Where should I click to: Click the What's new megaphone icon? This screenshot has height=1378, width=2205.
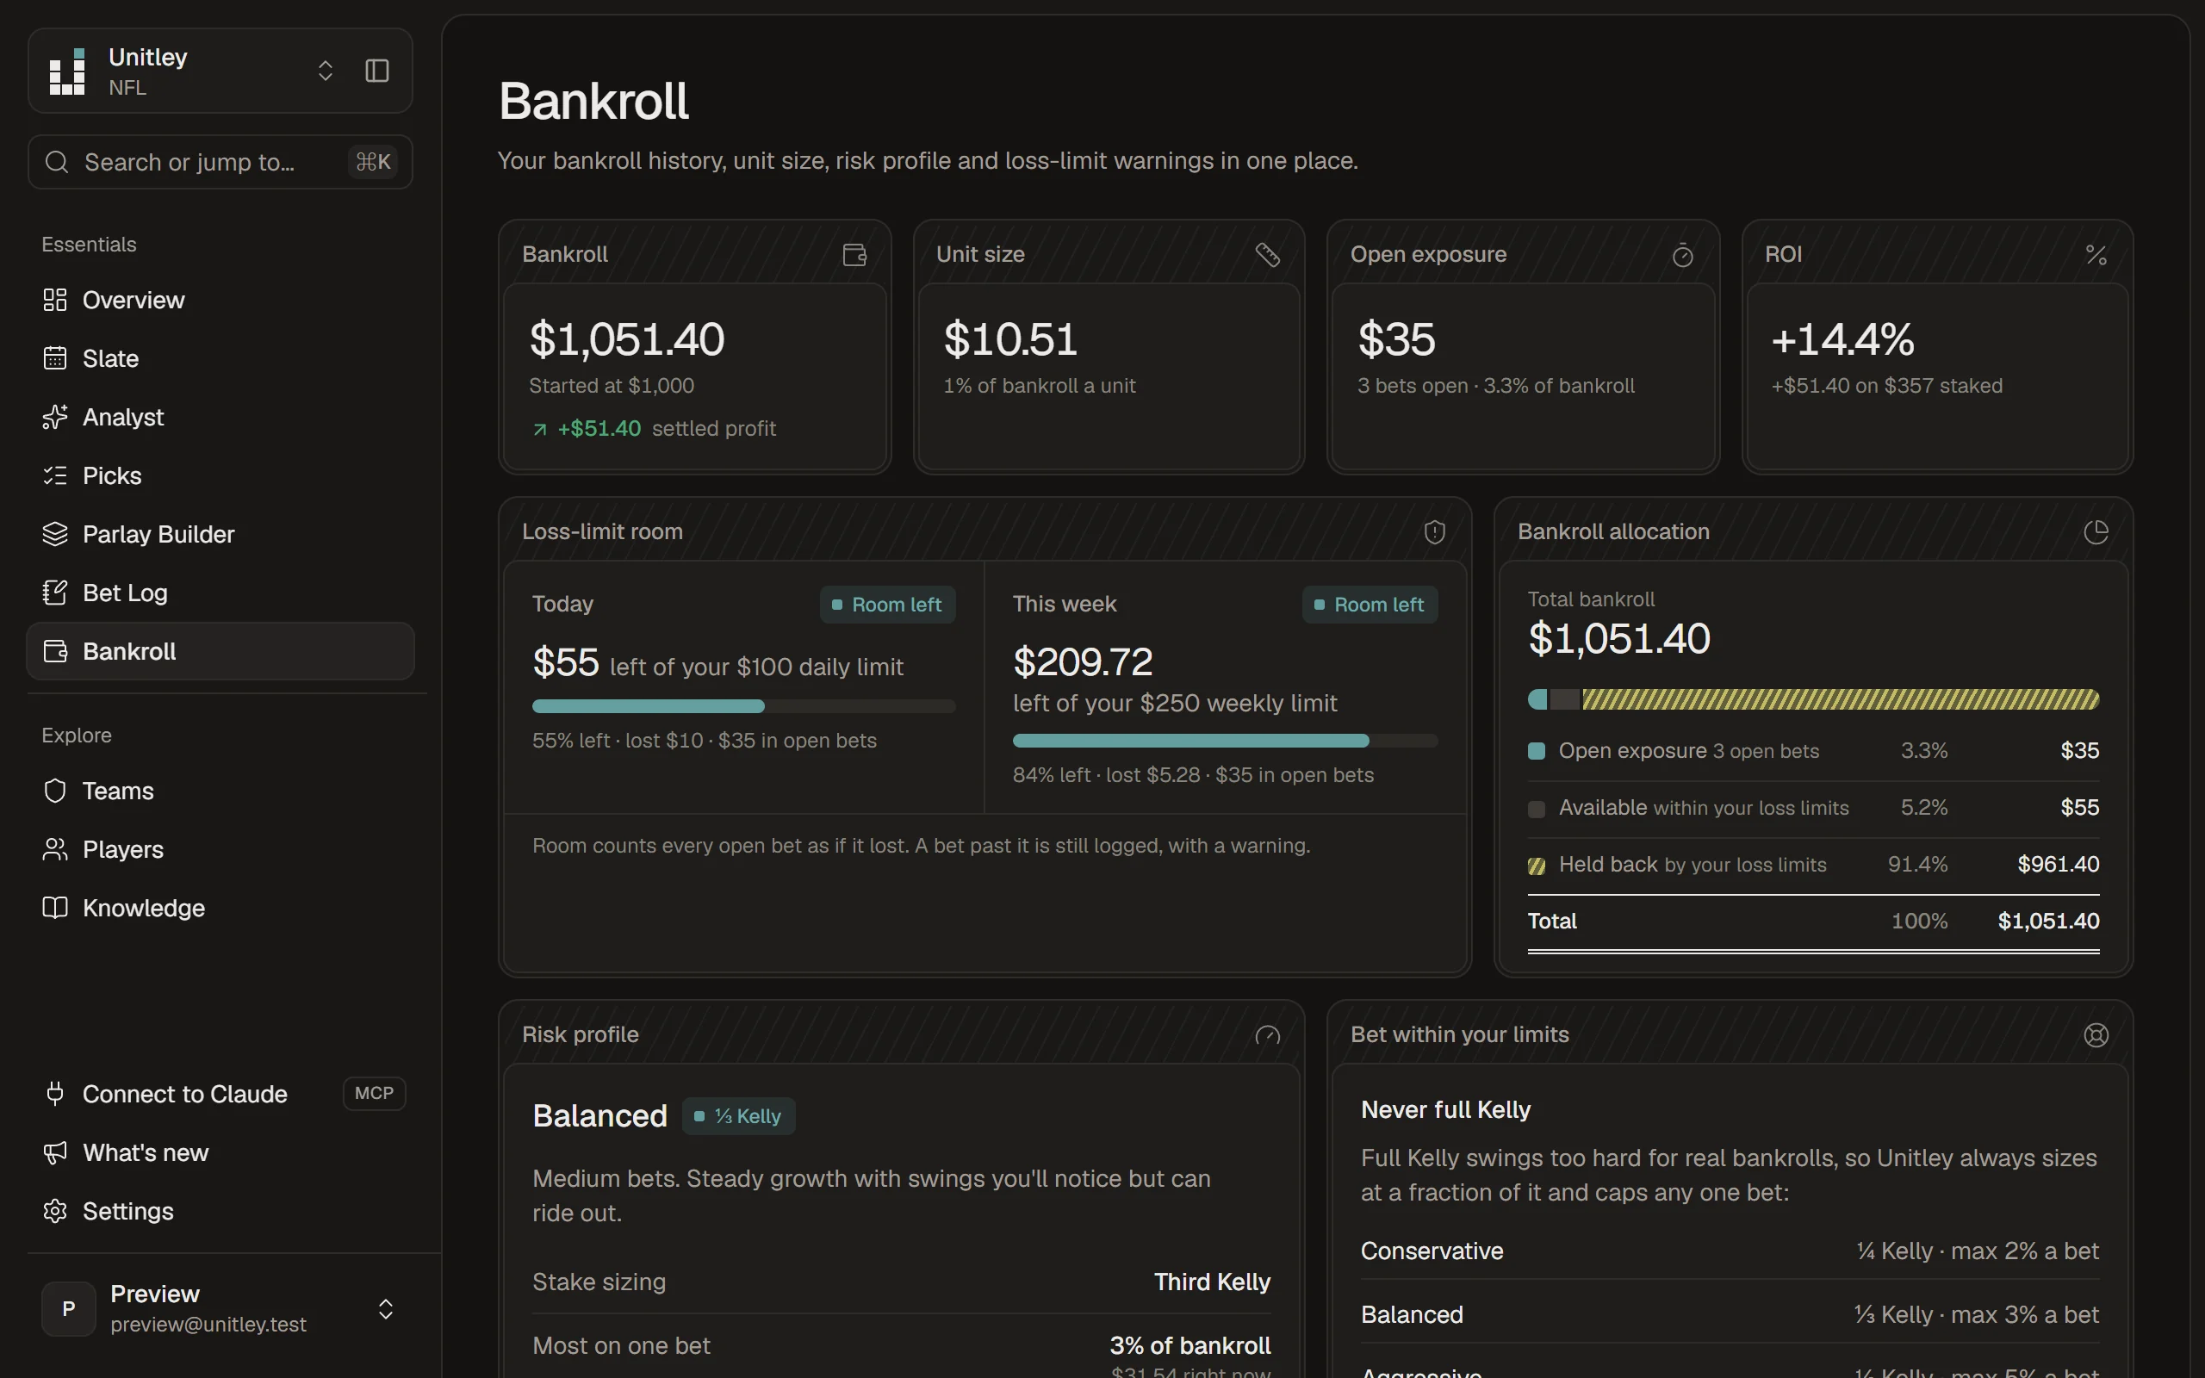click(54, 1153)
